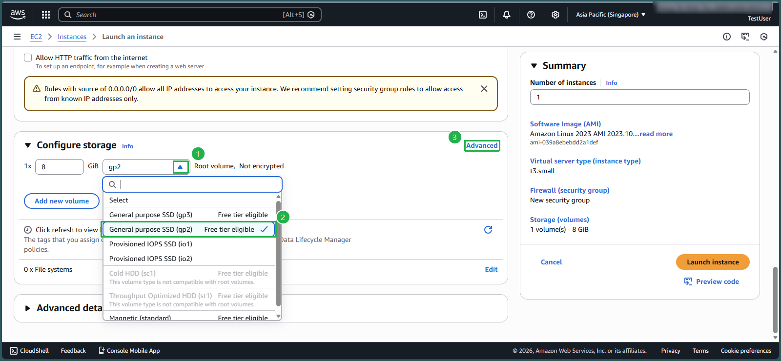Expand the Advanced details section
Image resolution: width=781 pixels, height=361 pixels.
pyautogui.click(x=28, y=308)
